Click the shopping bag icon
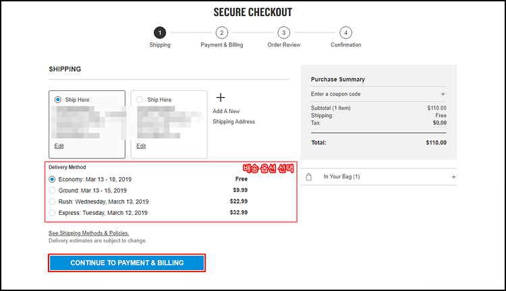Viewport: 506px width, 291px height. tap(309, 177)
